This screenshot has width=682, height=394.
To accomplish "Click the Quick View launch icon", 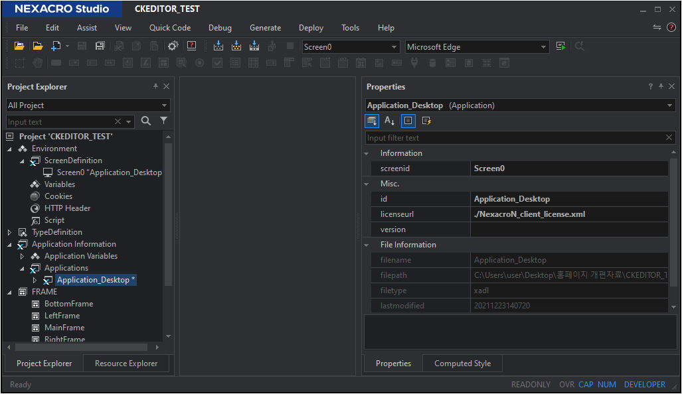I will point(561,46).
